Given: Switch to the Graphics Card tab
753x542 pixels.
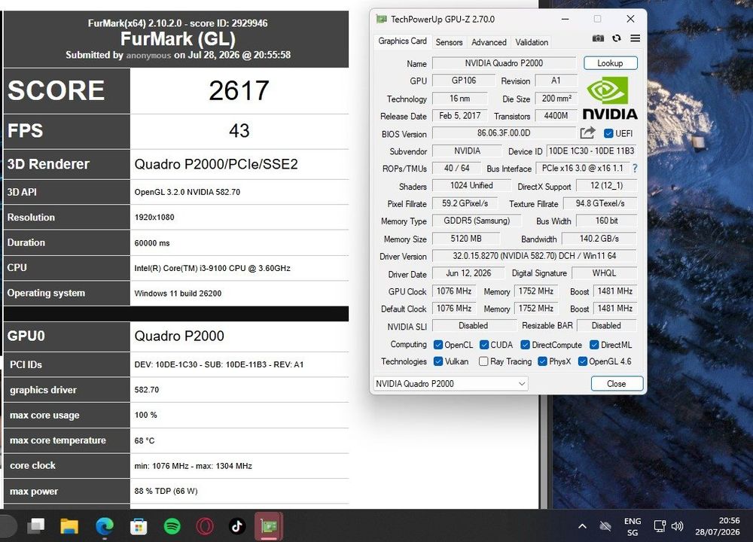Looking at the screenshot, I should click(402, 41).
